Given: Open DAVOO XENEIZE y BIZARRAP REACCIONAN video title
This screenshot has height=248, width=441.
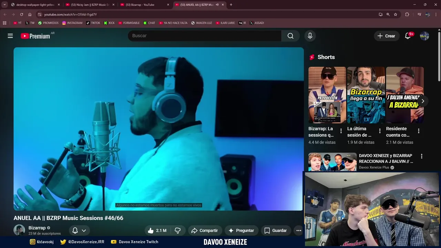Looking at the screenshot, I should (x=386, y=158).
